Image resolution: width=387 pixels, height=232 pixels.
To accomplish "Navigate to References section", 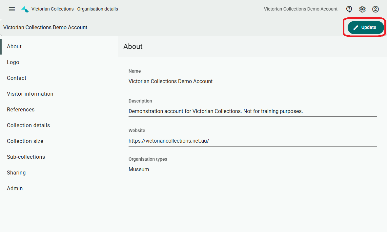I will coord(21,110).
